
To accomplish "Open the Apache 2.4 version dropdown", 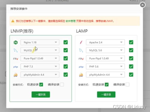I will pyautogui.click(x=105, y=42).
